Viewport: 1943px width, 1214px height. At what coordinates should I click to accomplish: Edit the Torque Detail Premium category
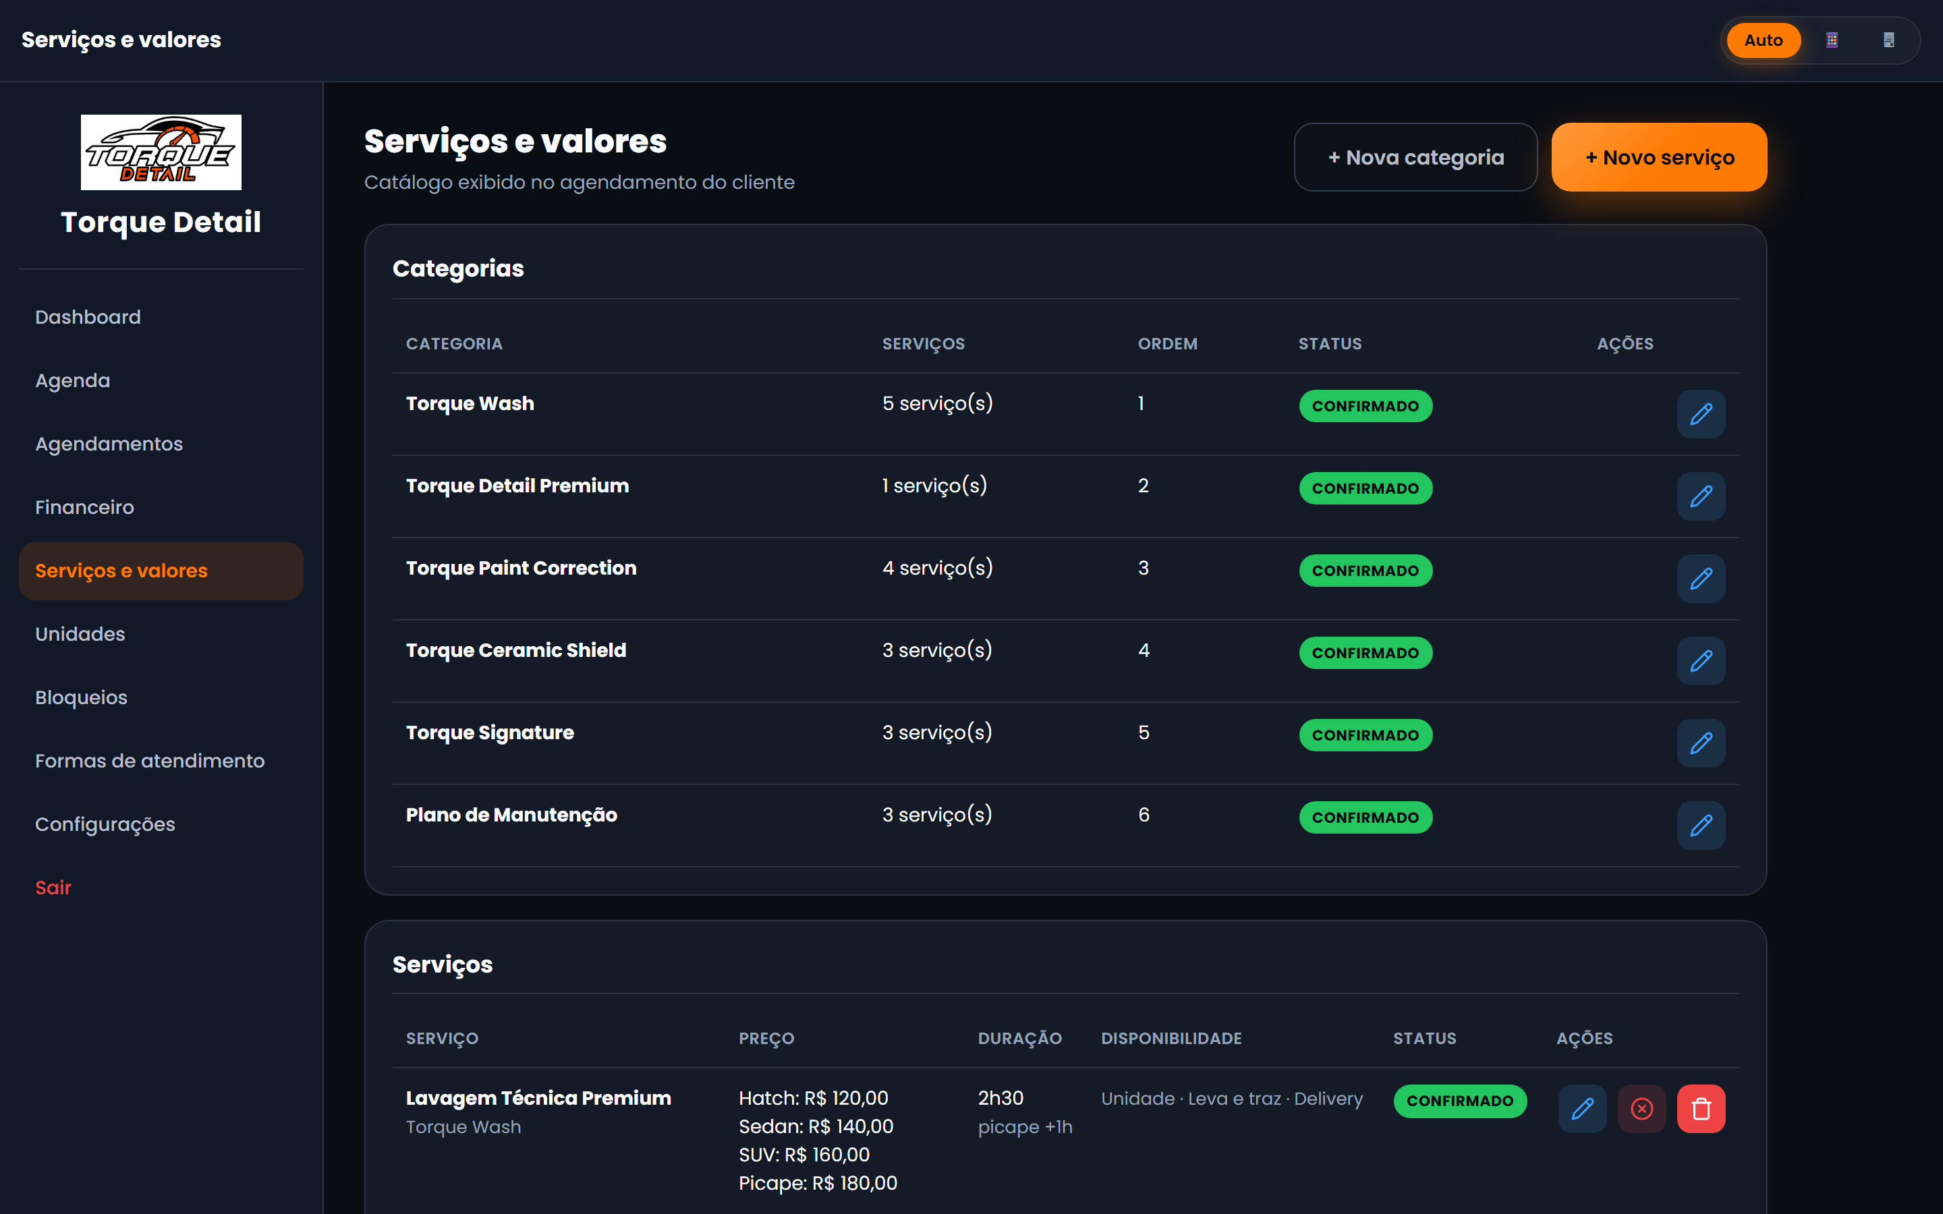1701,496
